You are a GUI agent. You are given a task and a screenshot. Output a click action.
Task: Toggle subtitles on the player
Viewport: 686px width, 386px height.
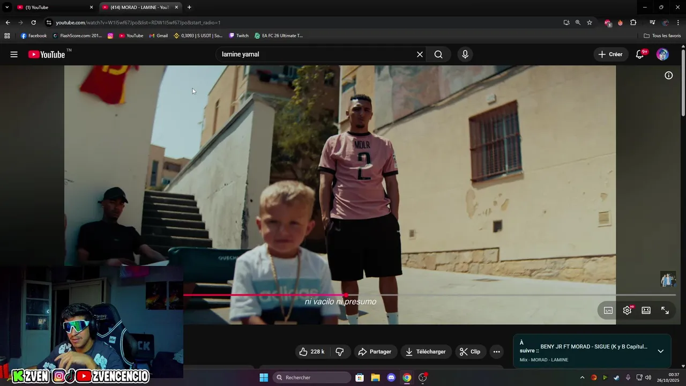[608, 310]
